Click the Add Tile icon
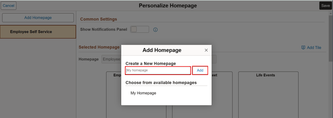This screenshot has width=333, height=118. [x=303, y=48]
